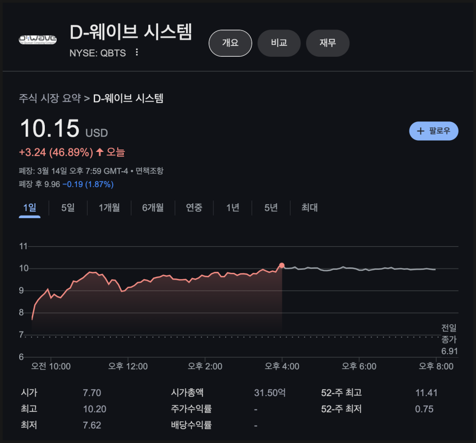This screenshot has height=443, width=476.
Task: Click the 오후 4:00 time axis label
Action: click(282, 367)
